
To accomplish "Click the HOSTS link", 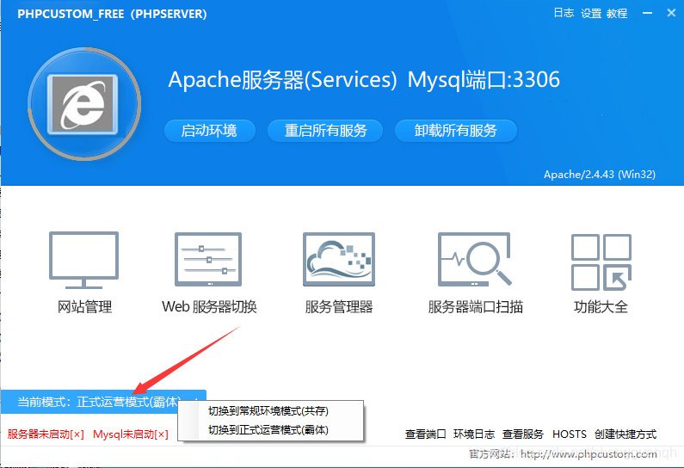I will tap(570, 434).
